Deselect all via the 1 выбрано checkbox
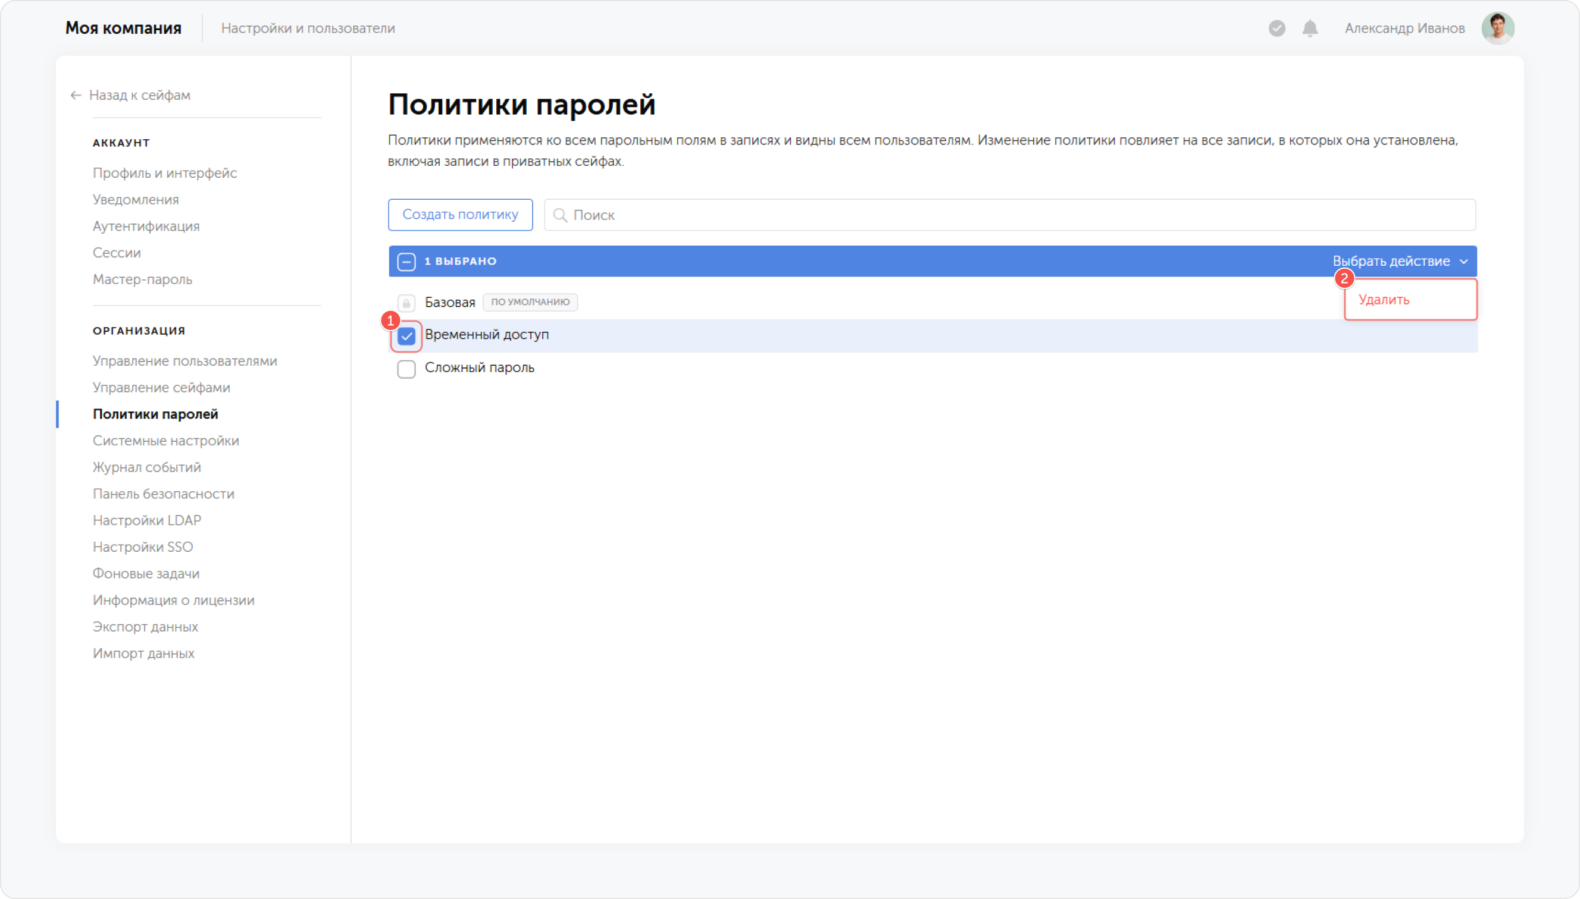The image size is (1580, 899). point(406,261)
